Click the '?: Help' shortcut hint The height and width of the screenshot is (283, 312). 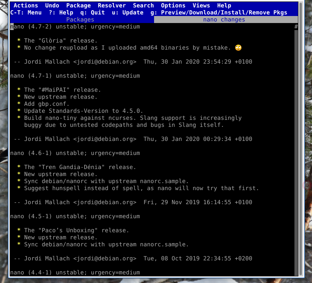pos(61,12)
